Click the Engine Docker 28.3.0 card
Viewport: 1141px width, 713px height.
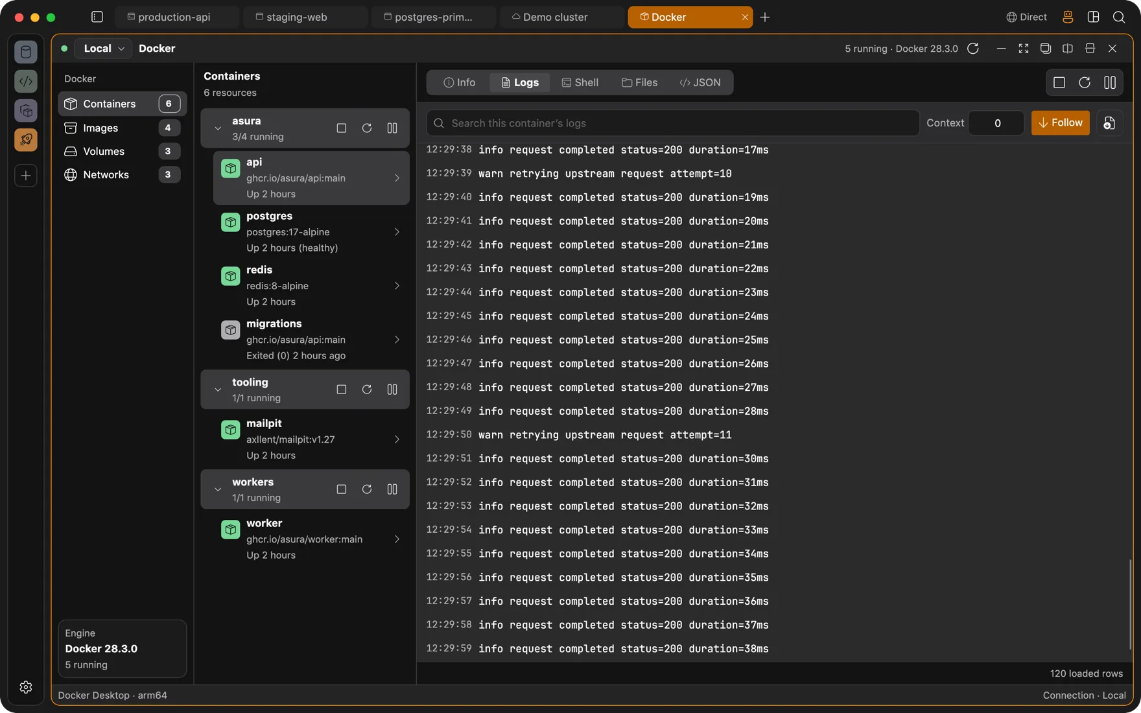click(x=122, y=649)
